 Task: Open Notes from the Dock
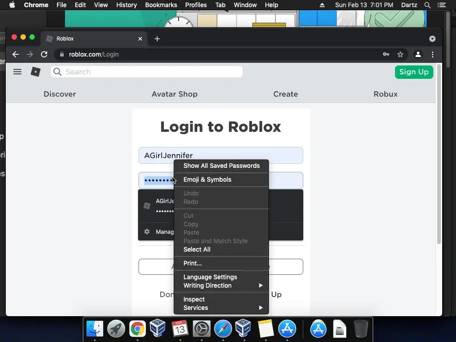(265, 329)
